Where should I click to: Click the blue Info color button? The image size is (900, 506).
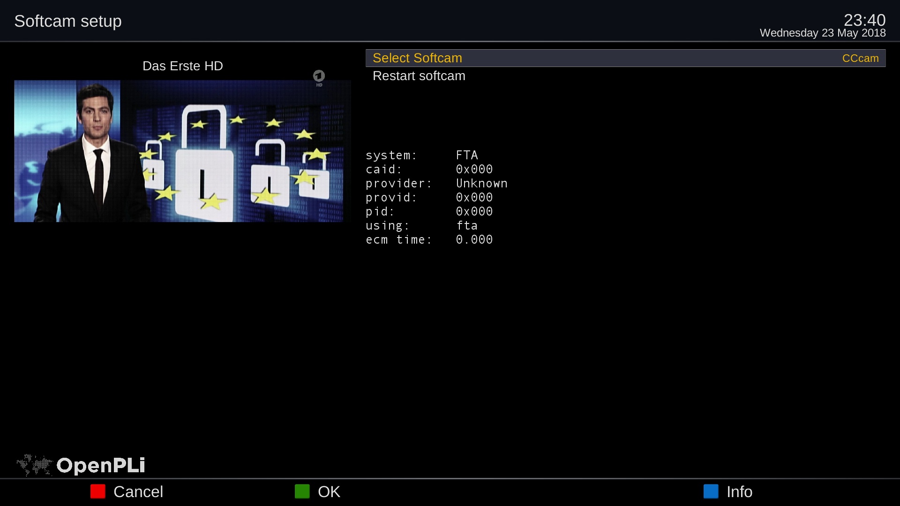point(711,491)
